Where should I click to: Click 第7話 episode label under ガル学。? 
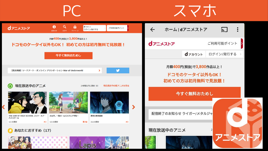pos(85,122)
